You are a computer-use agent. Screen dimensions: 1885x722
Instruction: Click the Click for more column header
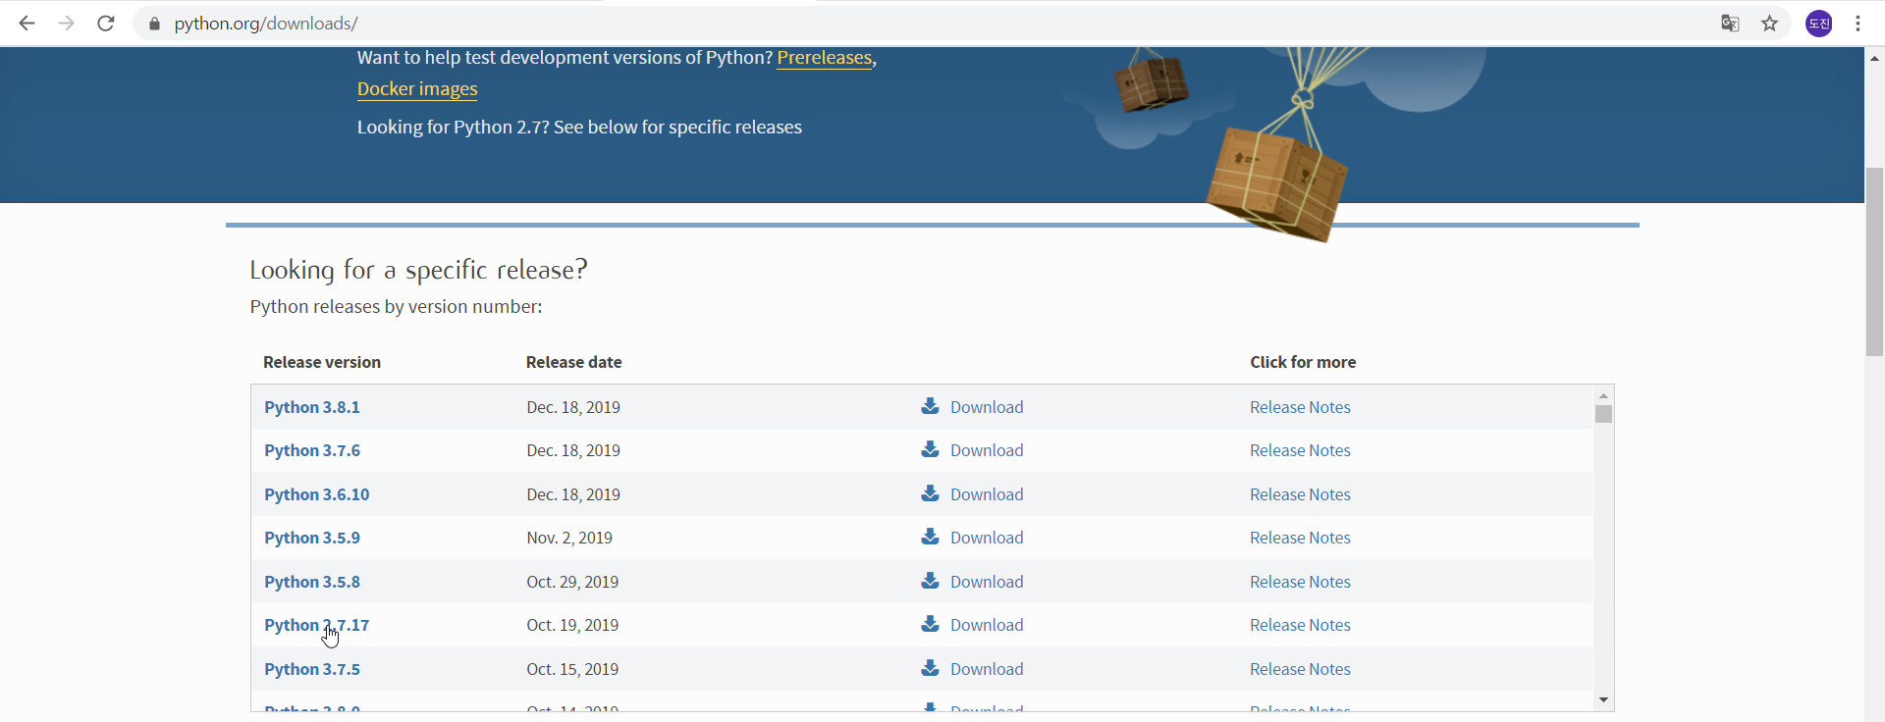point(1303,362)
